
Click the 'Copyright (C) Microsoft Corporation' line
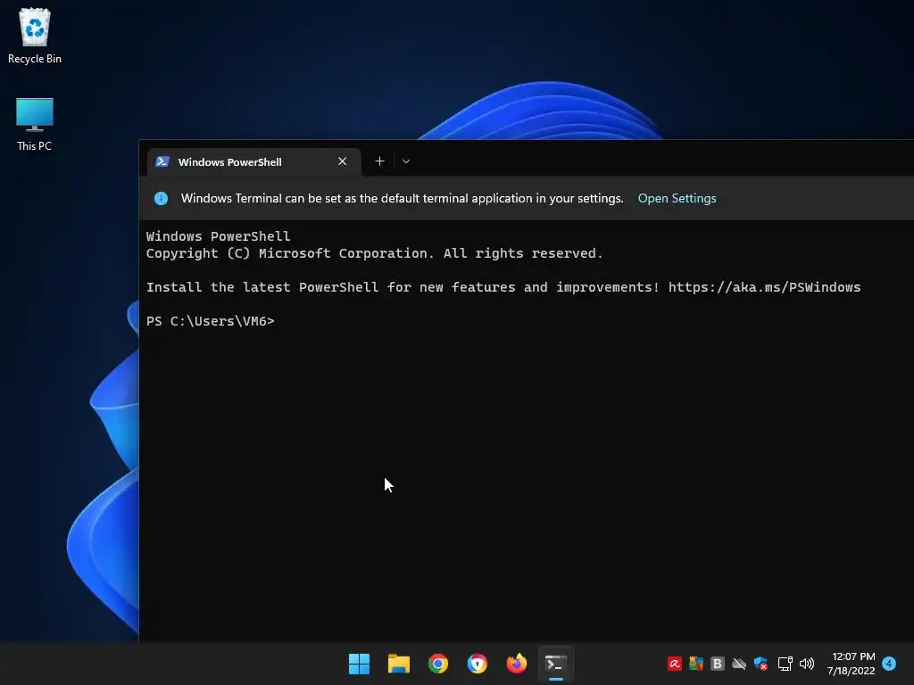(x=374, y=253)
